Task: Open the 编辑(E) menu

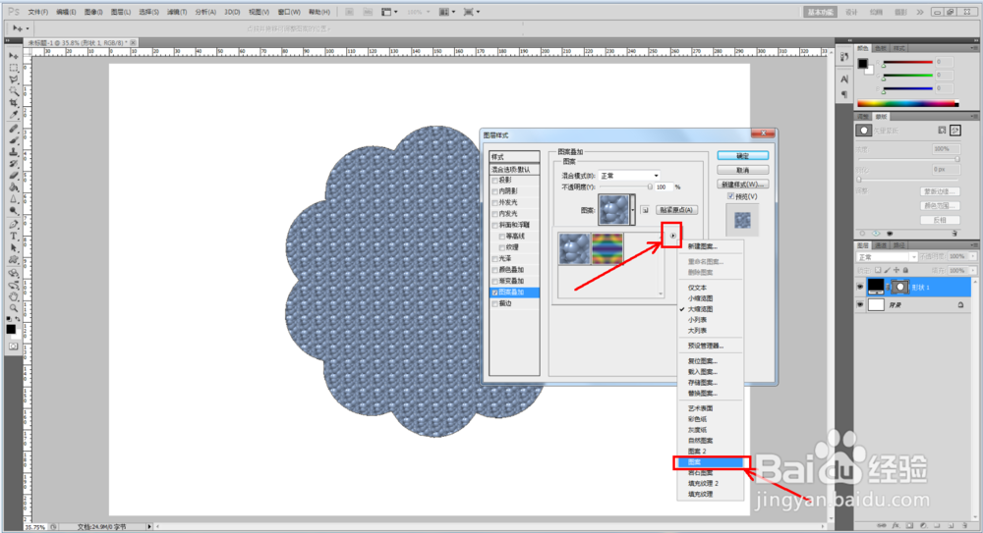Action: 66,12
